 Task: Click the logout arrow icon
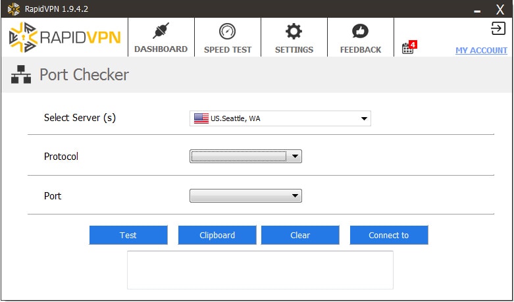coord(498,28)
